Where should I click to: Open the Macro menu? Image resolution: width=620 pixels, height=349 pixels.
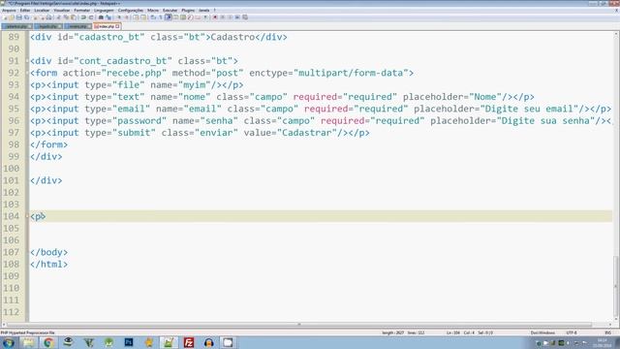(x=153, y=11)
